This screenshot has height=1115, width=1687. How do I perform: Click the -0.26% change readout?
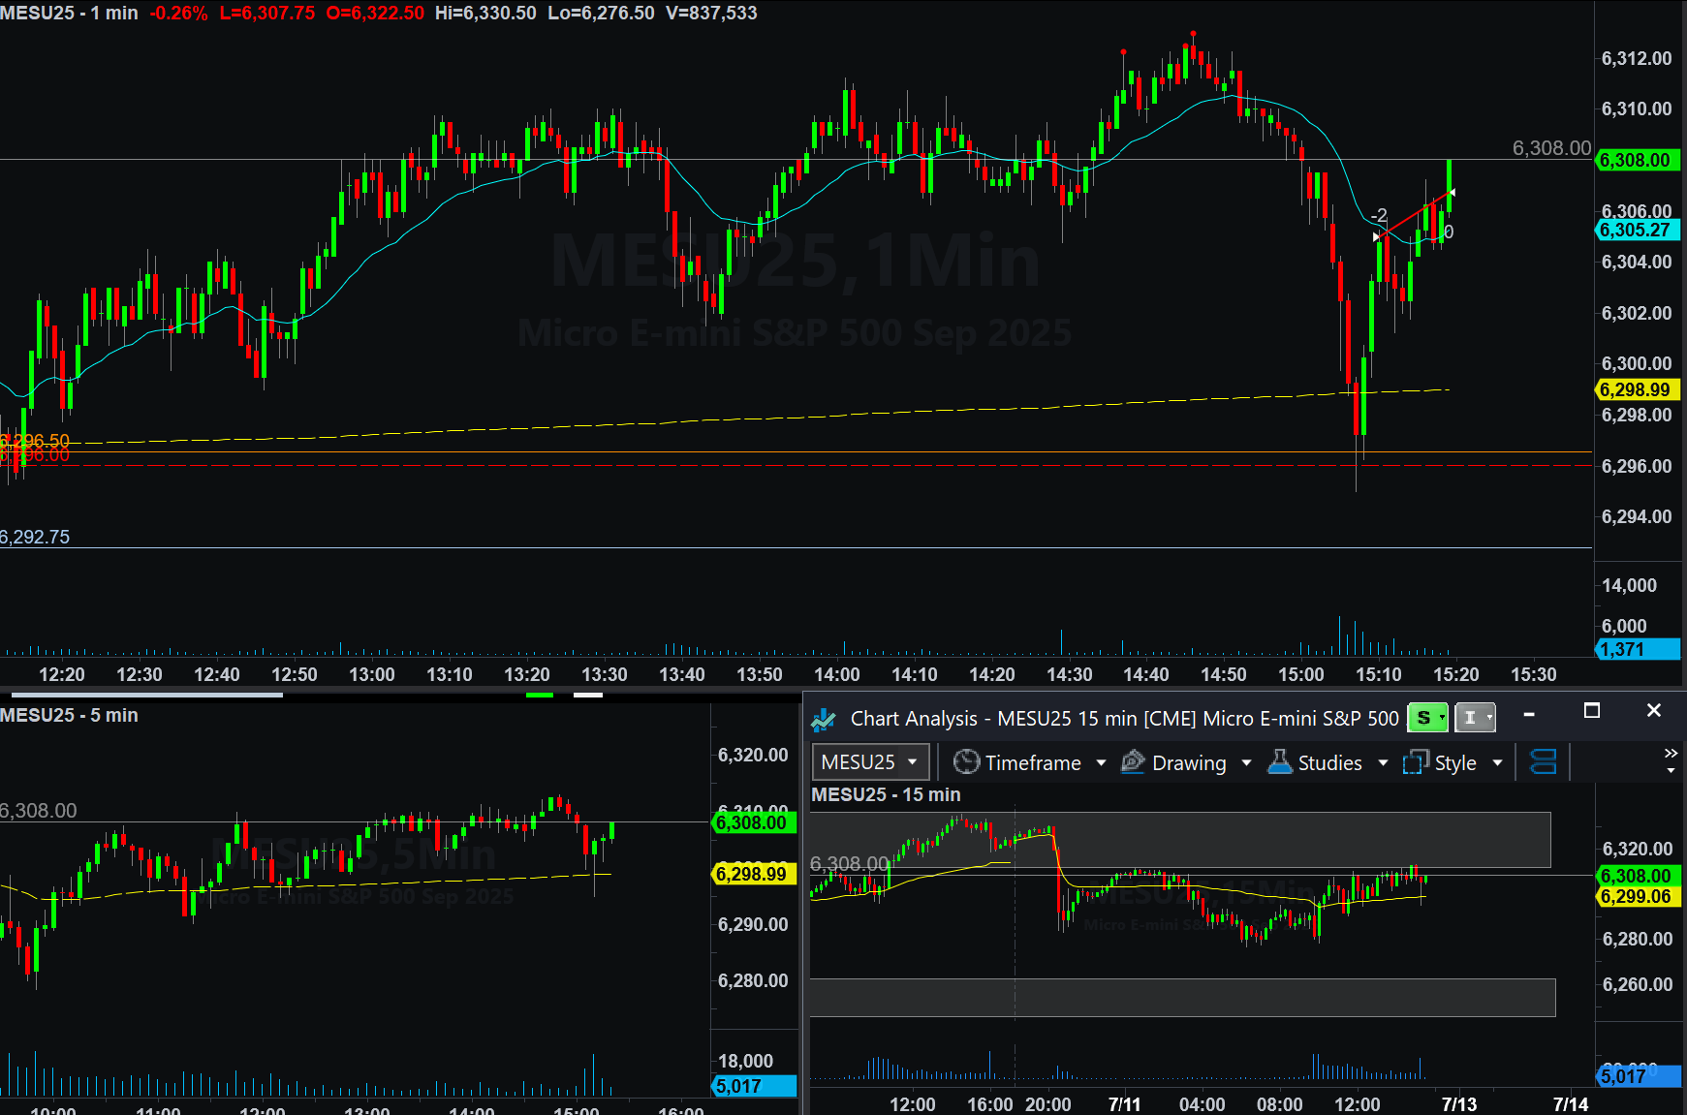click(x=178, y=13)
